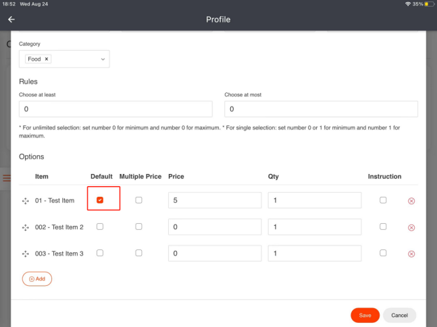Delete 002 - Test Item 2 row

pyautogui.click(x=411, y=227)
